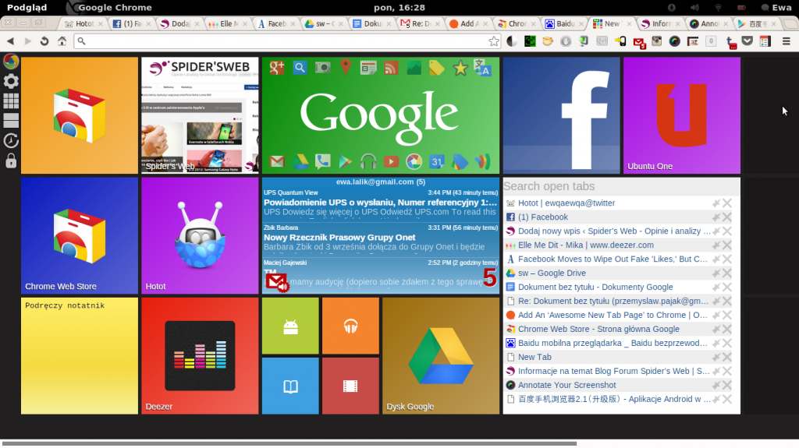Switch to the Elle Me Dit browser tab

pos(228,23)
